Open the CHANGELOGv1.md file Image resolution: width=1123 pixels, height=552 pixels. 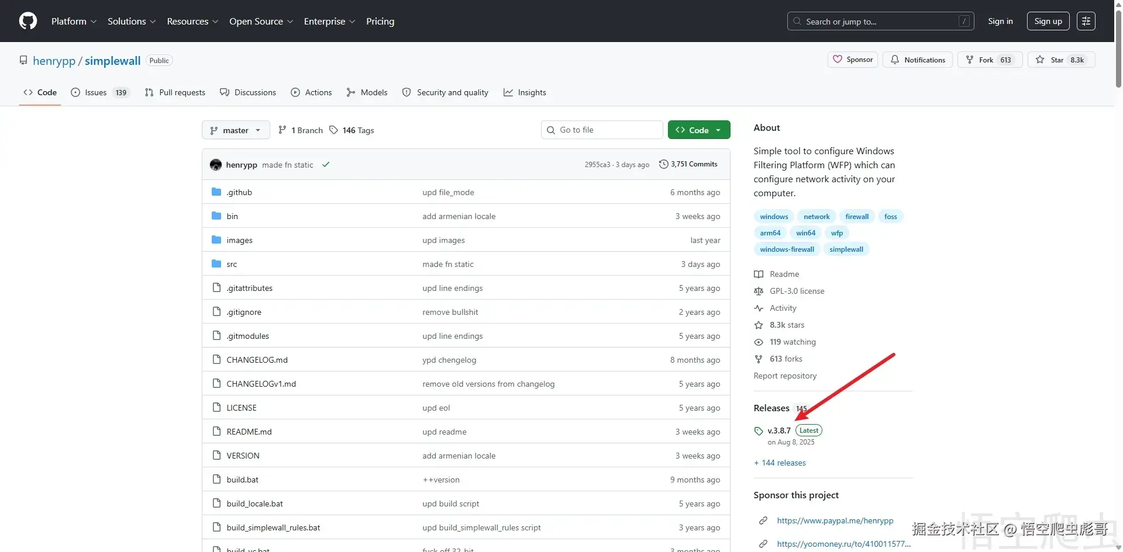pyautogui.click(x=261, y=384)
